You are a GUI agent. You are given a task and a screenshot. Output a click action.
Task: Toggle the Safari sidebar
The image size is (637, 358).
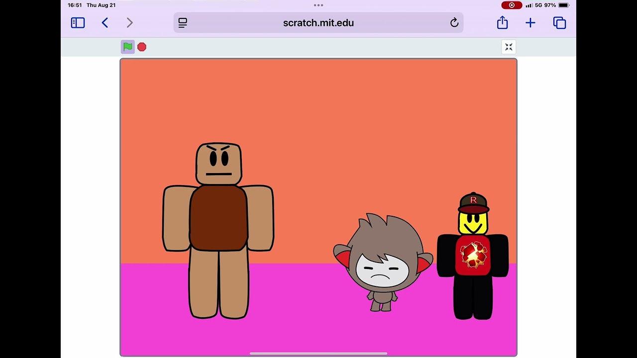click(x=78, y=23)
